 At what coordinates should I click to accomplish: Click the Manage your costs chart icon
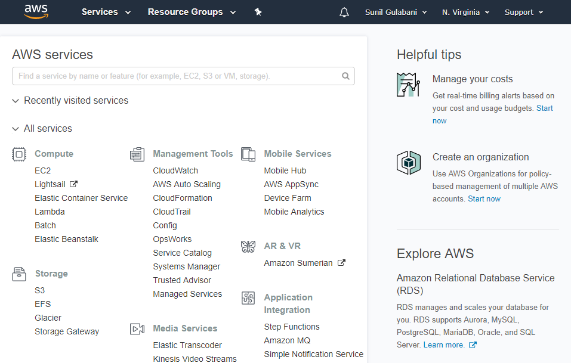click(x=408, y=85)
